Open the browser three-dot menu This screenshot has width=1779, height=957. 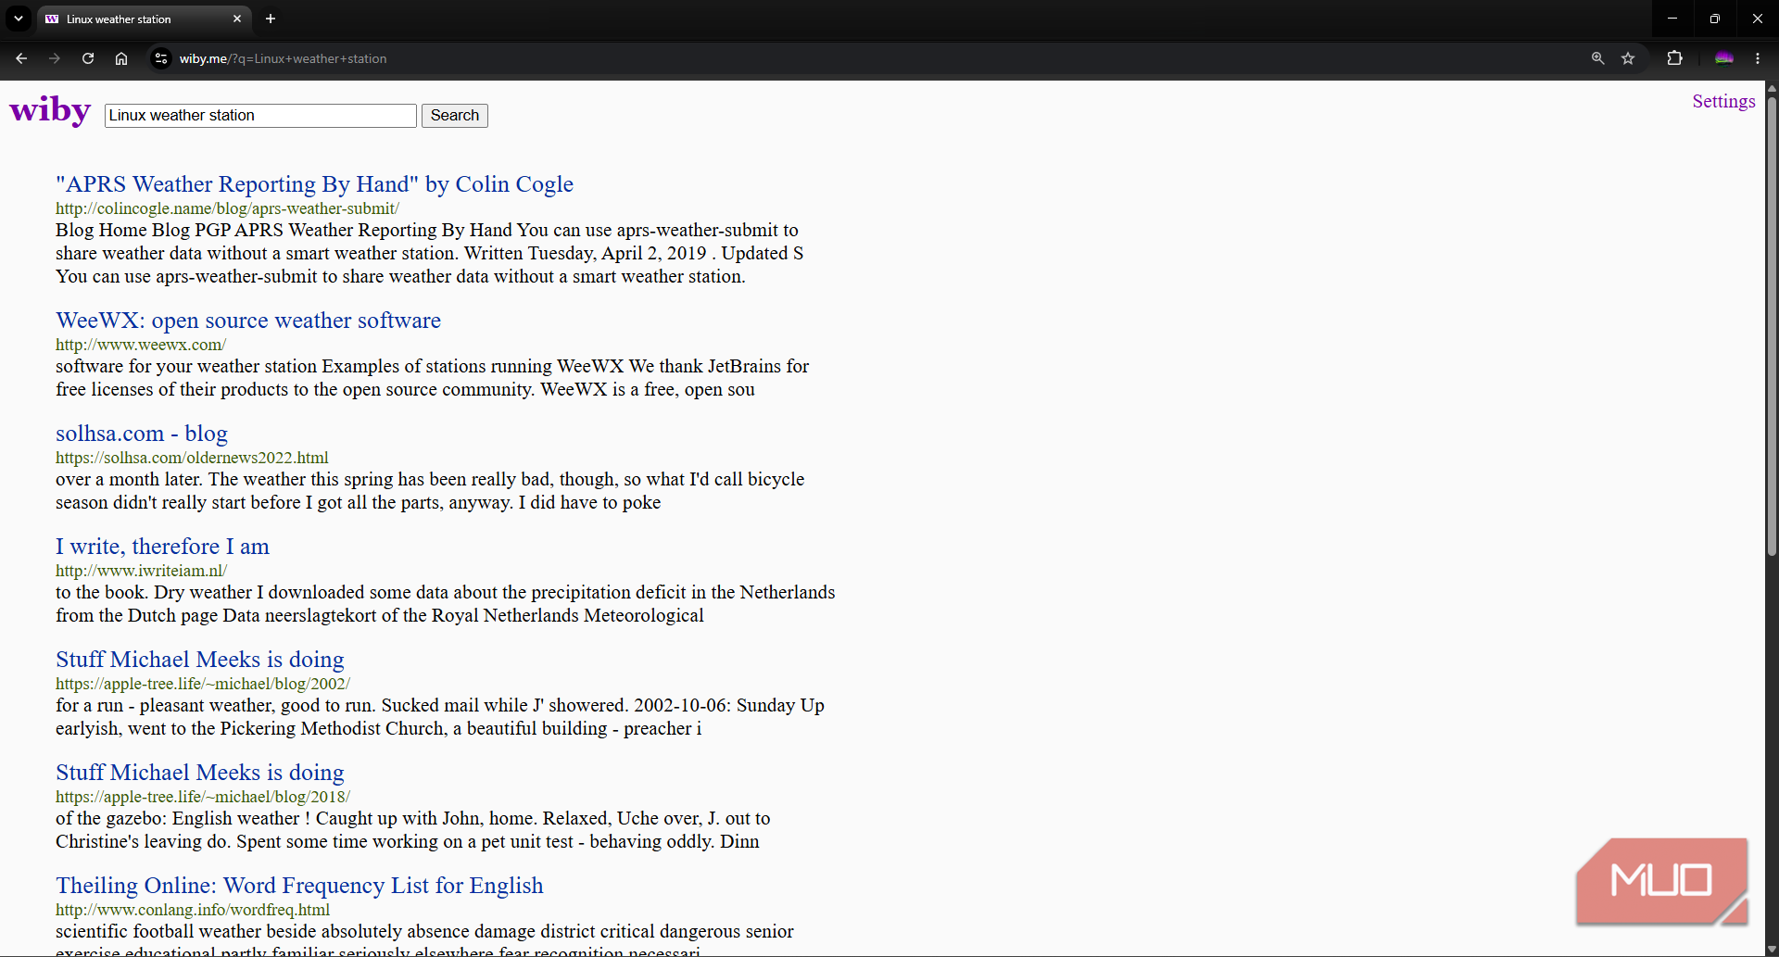[x=1758, y=58]
